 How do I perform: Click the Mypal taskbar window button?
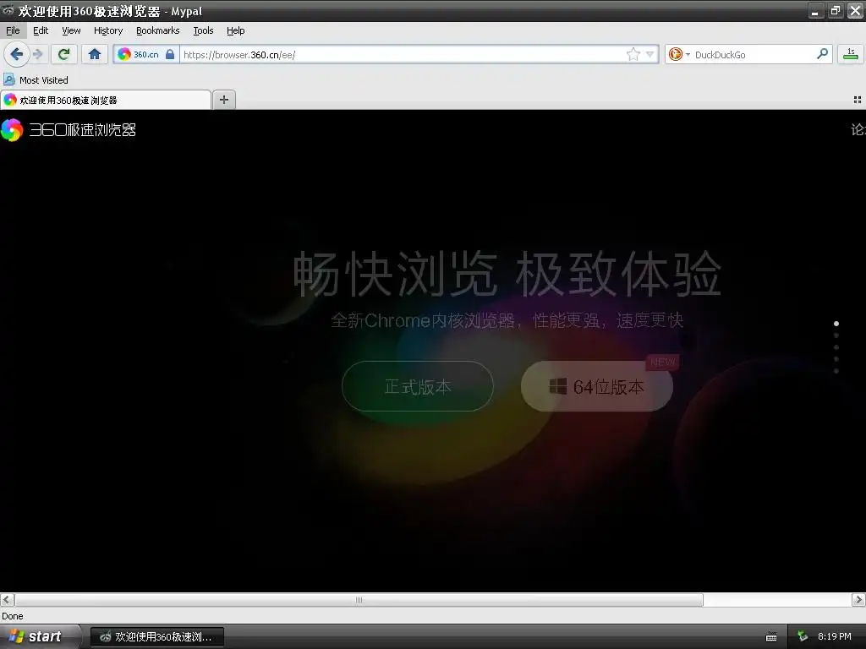[156, 637]
